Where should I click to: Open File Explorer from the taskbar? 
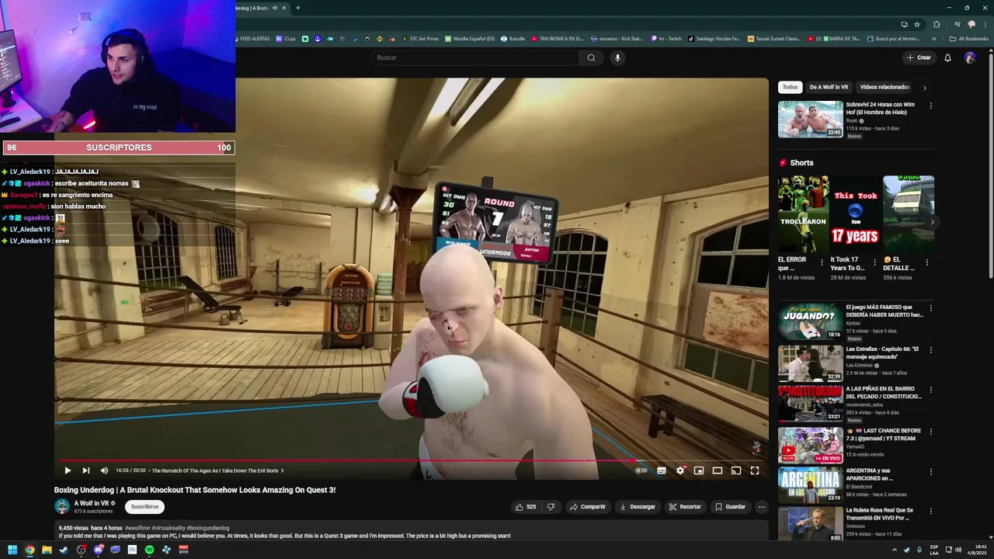coord(47,550)
